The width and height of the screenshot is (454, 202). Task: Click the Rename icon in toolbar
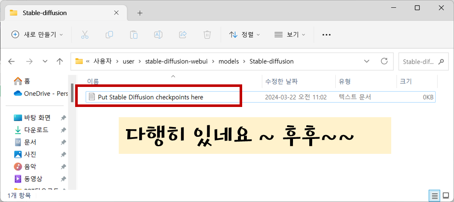[x=158, y=35]
